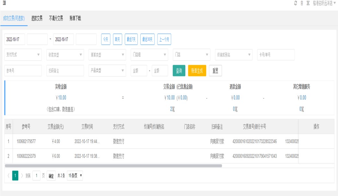Open the 15条/页 page size selector
The width and height of the screenshot is (338, 196).
(75, 176)
